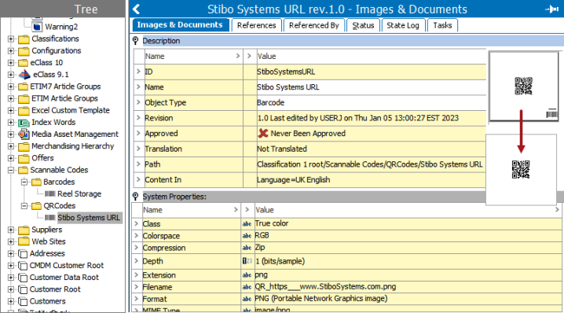Click the Description Name column header

192,56
